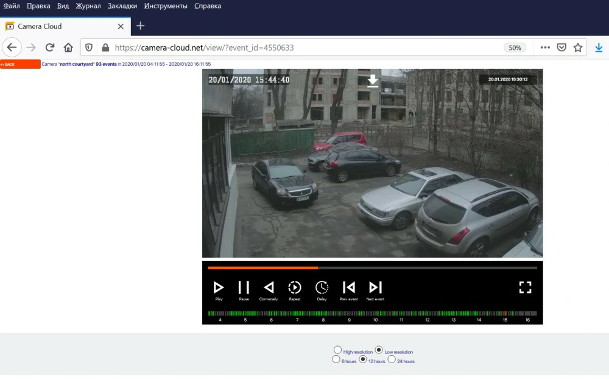Open the page actions ellipsis menu
Image resolution: width=609 pixels, height=382 pixels.
coord(545,47)
